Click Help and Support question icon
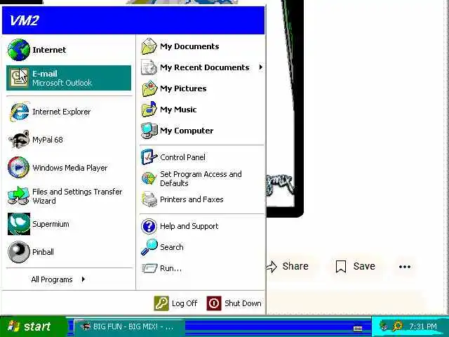This screenshot has height=337, width=449. (x=149, y=226)
